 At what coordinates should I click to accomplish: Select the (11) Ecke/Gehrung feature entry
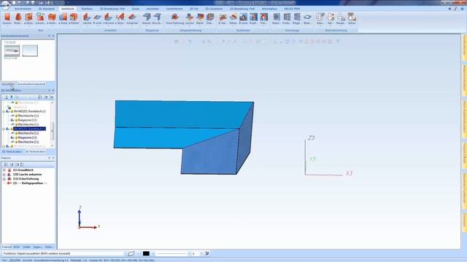(x=26, y=179)
